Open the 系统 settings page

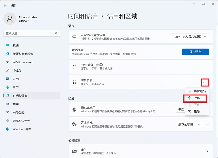click(16, 45)
